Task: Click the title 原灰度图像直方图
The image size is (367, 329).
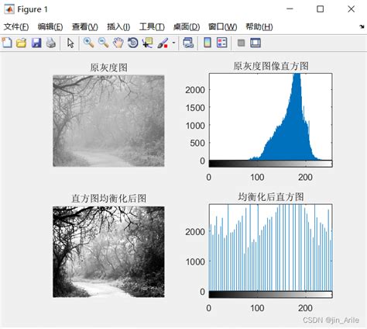Action: pyautogui.click(x=271, y=66)
